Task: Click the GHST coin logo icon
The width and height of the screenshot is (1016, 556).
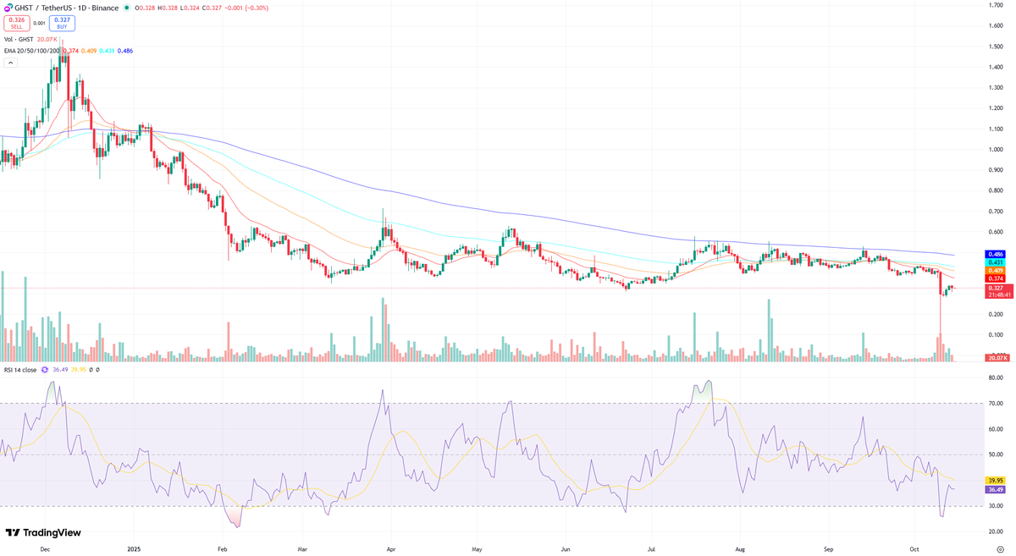Action: 7,8
